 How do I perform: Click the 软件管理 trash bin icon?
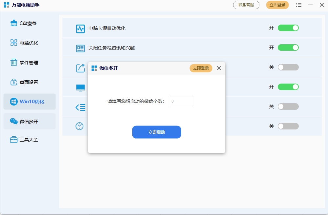[x=13, y=63]
